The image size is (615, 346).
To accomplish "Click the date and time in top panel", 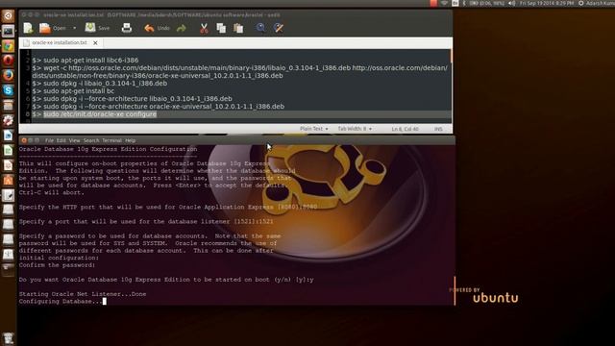I will click(x=547, y=3).
